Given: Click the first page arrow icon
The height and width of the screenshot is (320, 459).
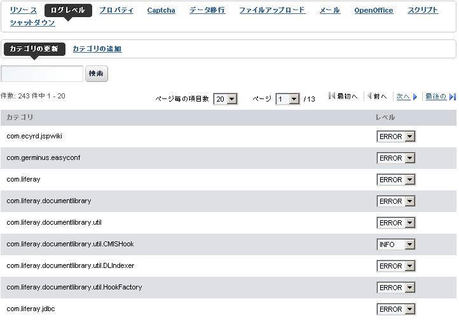Looking at the screenshot, I should (331, 97).
